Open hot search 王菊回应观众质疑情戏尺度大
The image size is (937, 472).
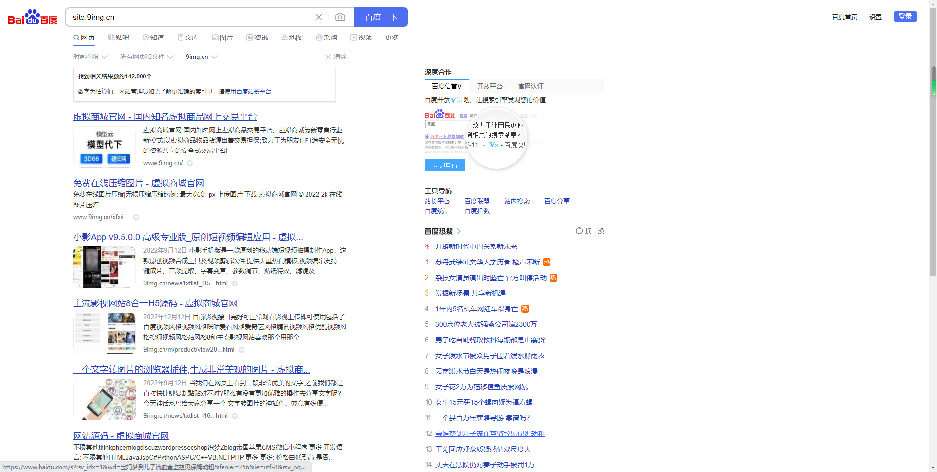pyautogui.click(x=483, y=449)
